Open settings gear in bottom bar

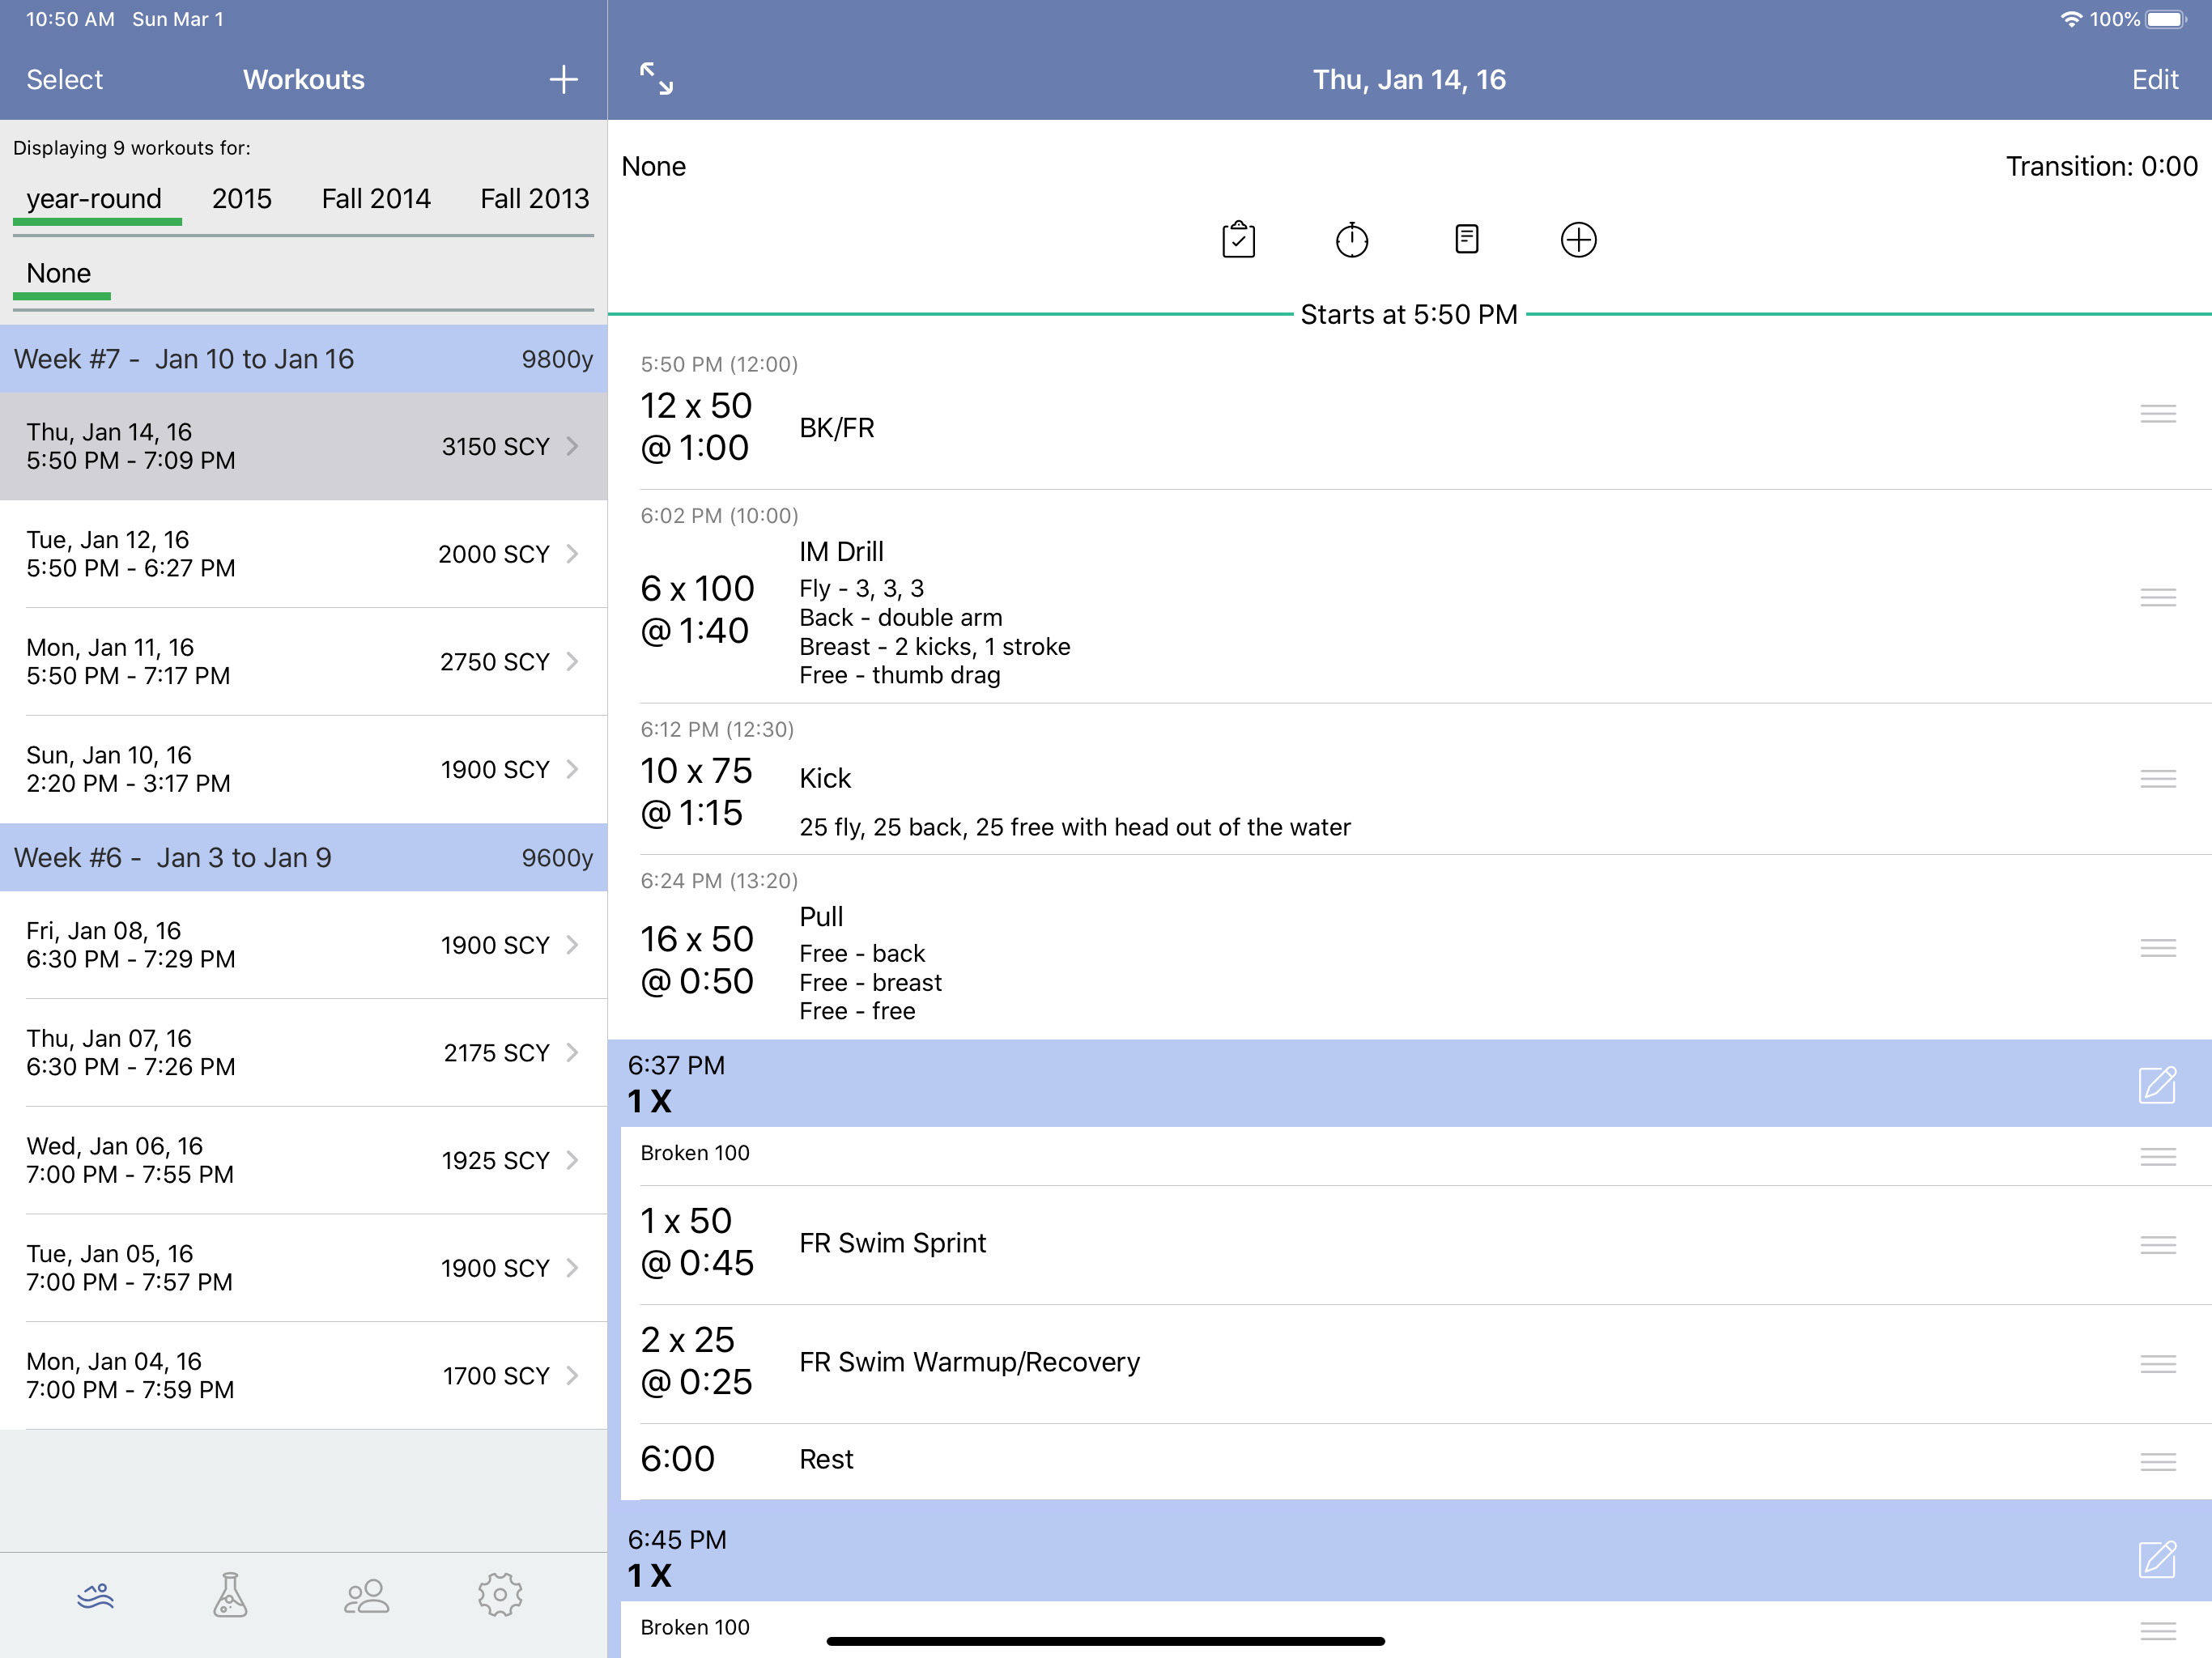click(500, 1594)
